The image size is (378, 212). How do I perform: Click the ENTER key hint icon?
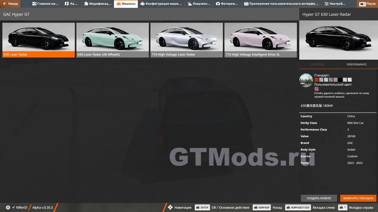202,208
